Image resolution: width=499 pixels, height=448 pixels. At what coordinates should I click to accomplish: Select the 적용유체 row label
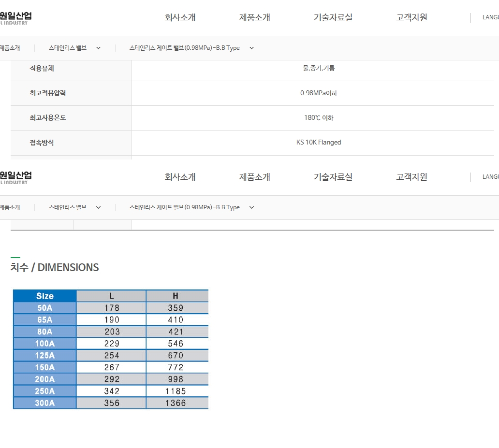(42, 69)
